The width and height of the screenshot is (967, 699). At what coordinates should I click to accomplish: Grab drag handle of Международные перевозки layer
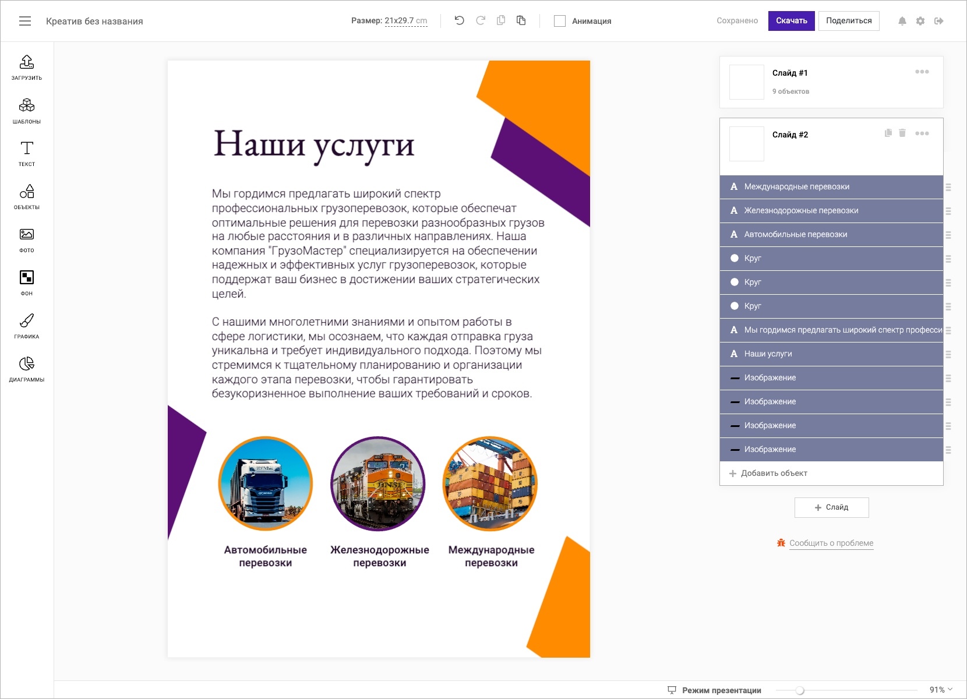point(948,187)
